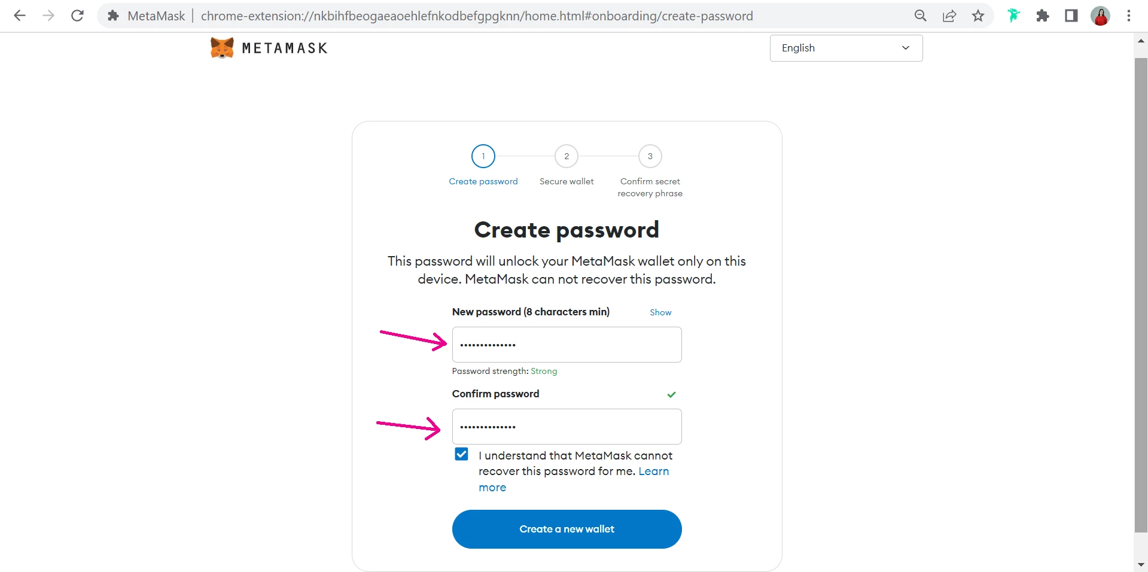Screen dimensions: 1148x572
Task: Open the zoom magnifier icon in address bar
Action: pos(921,16)
